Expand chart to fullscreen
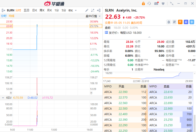Screen dimensions: 196x132 [93, 10]
